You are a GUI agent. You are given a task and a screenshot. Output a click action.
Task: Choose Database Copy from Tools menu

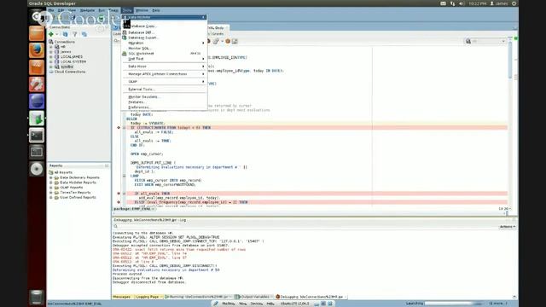pos(164,26)
